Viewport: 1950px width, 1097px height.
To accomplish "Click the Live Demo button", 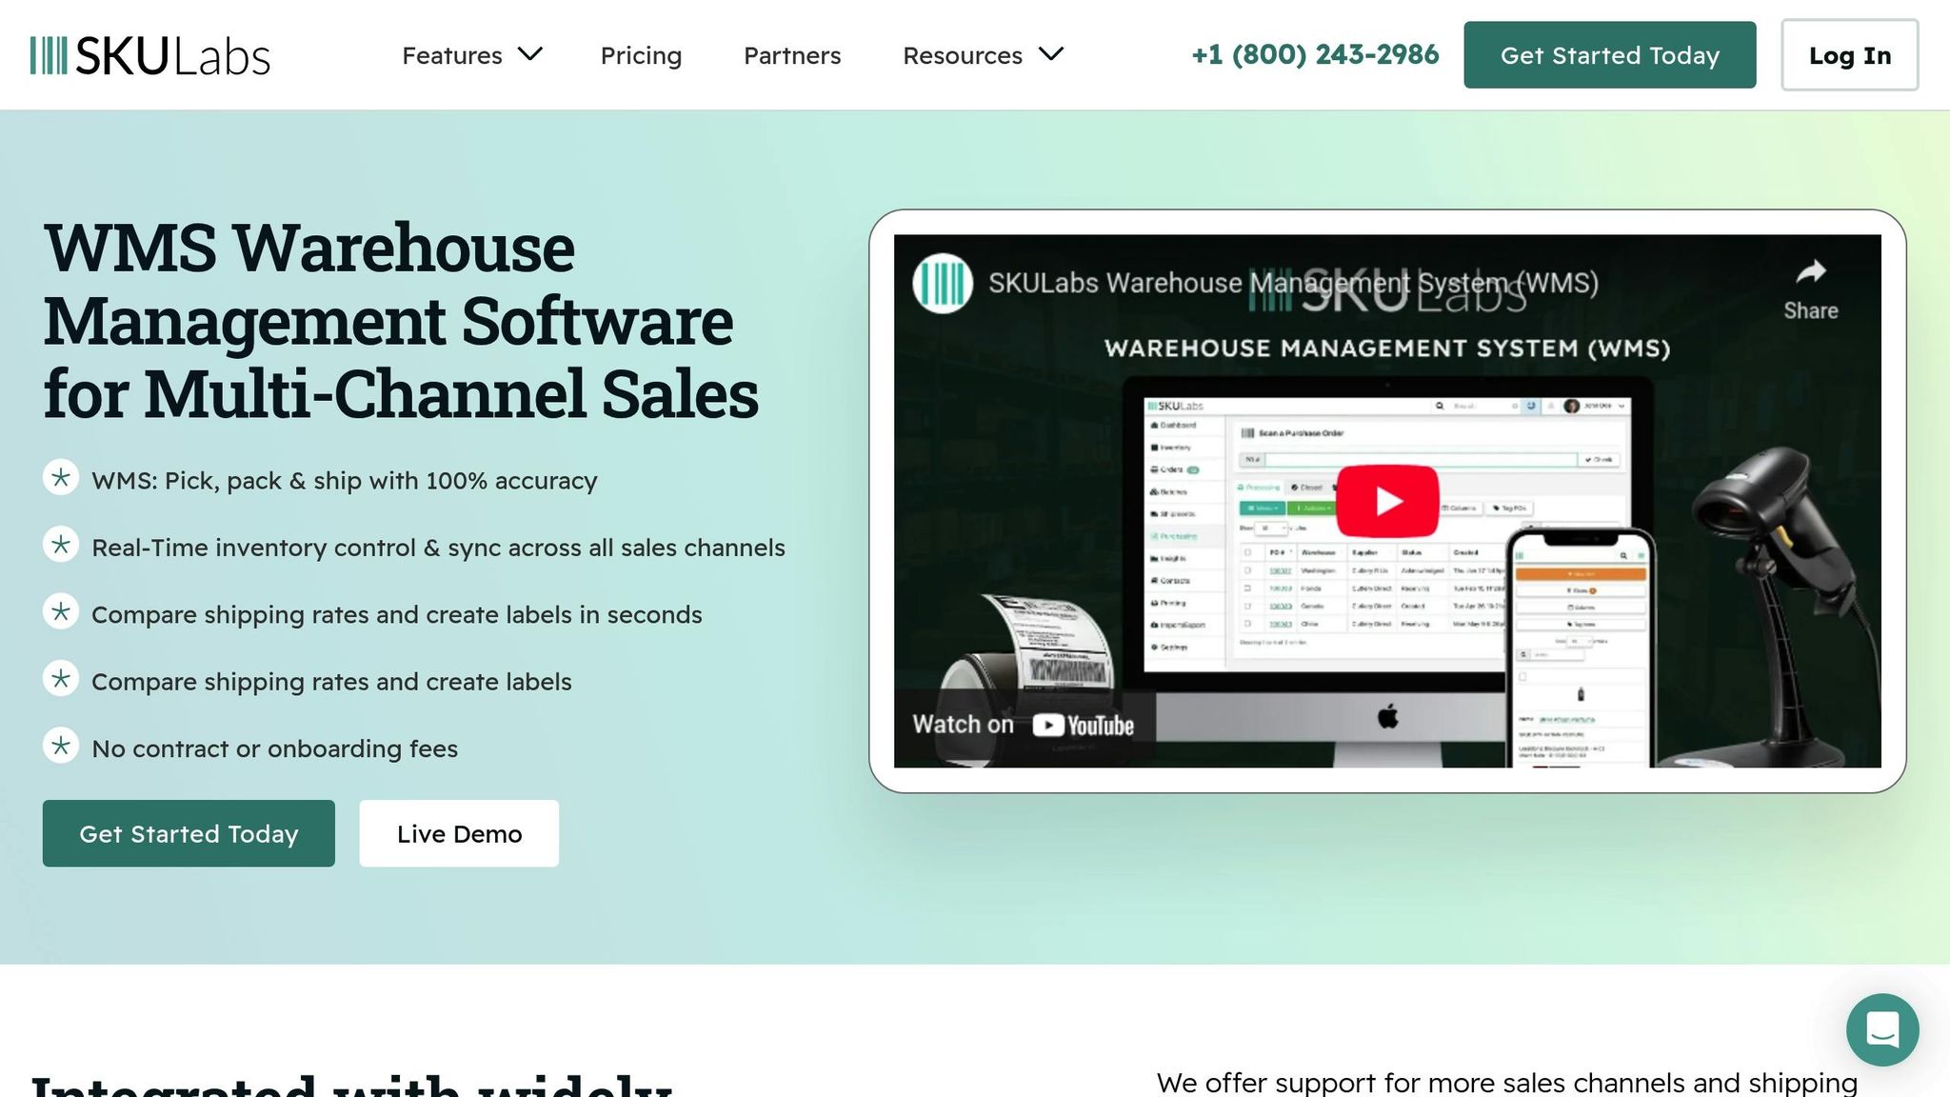I will 459,833.
